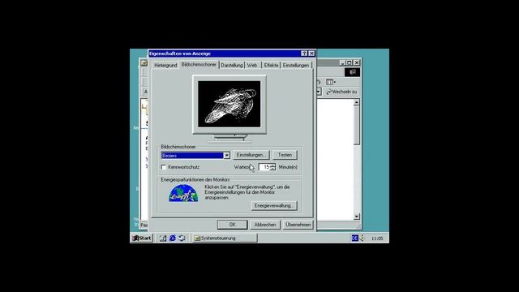Click scroll down arrow in Systemsteuerung window

pyautogui.click(x=357, y=217)
